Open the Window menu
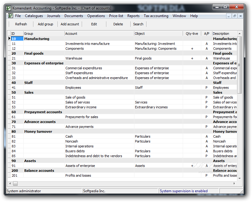252x202 pixels. click(179, 16)
